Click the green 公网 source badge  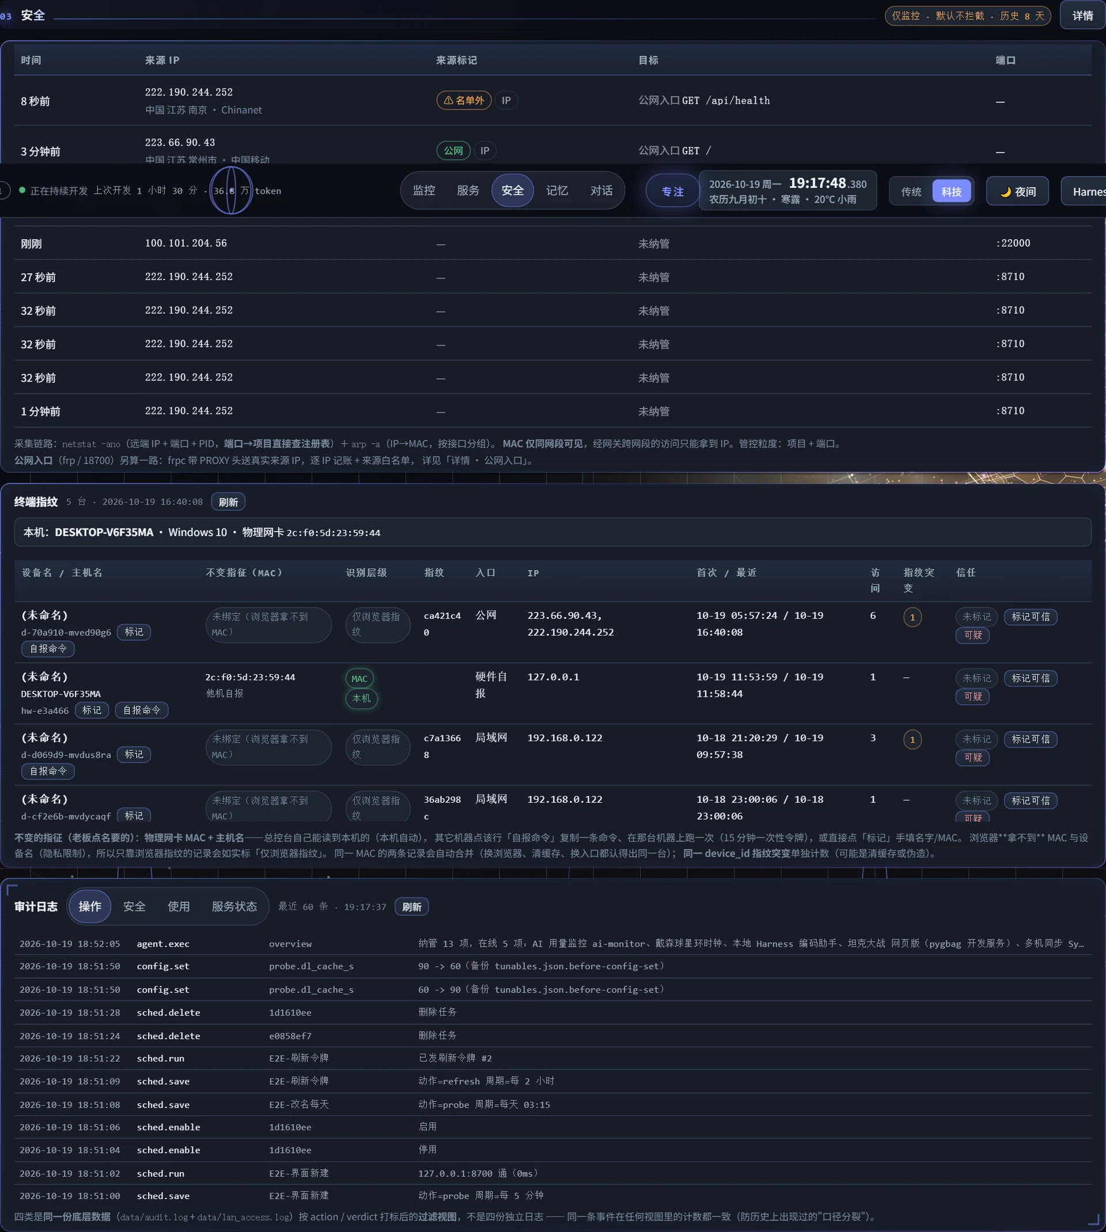(453, 151)
